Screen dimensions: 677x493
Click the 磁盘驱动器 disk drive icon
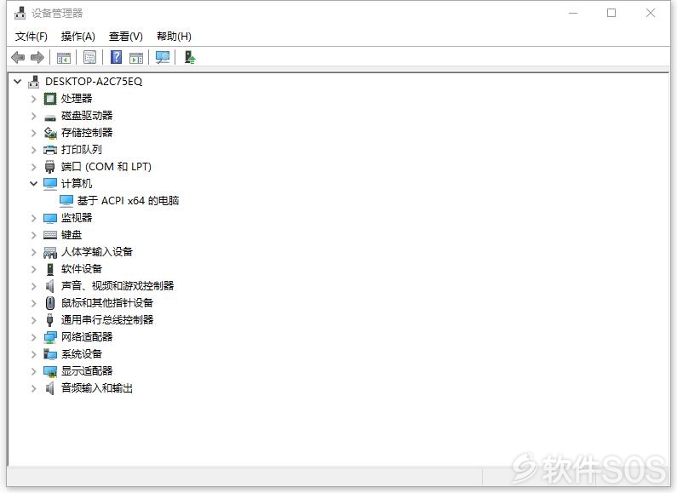pyautogui.click(x=50, y=117)
